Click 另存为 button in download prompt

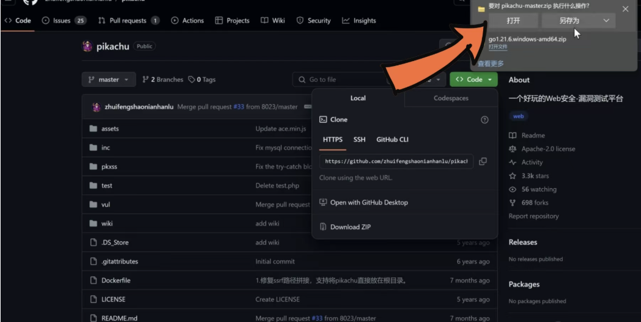coord(569,21)
